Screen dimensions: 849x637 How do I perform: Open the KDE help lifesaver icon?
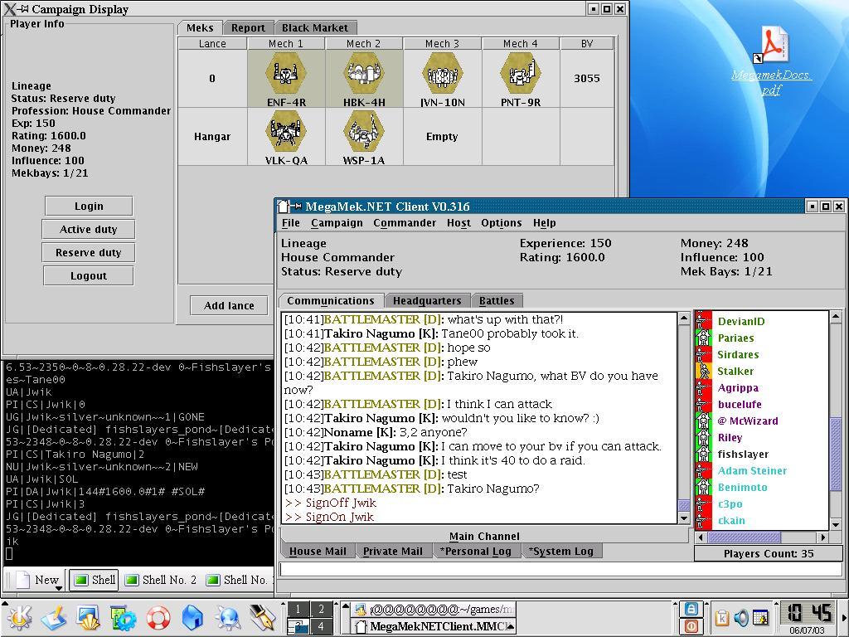[158, 618]
